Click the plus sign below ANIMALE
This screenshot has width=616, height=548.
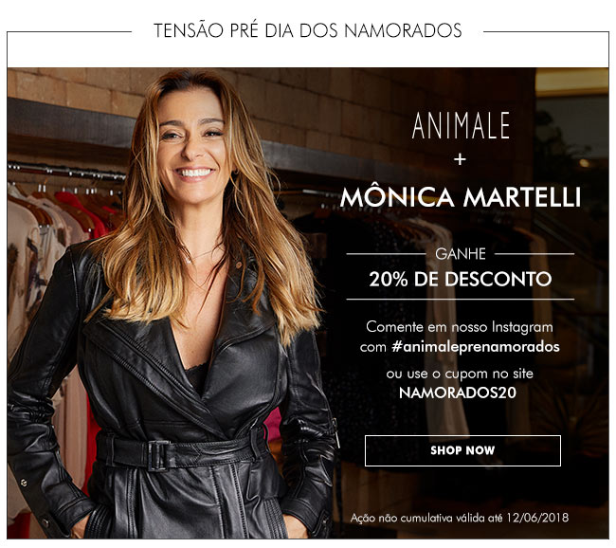460,159
